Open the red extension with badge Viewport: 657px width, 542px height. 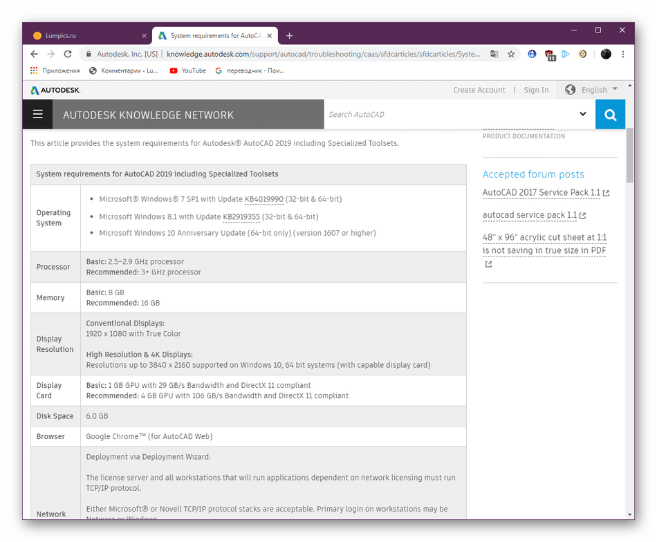(549, 55)
